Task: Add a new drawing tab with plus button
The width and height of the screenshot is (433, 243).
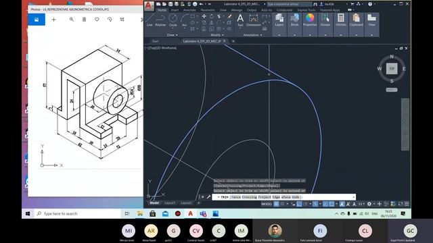Action: [x=233, y=41]
